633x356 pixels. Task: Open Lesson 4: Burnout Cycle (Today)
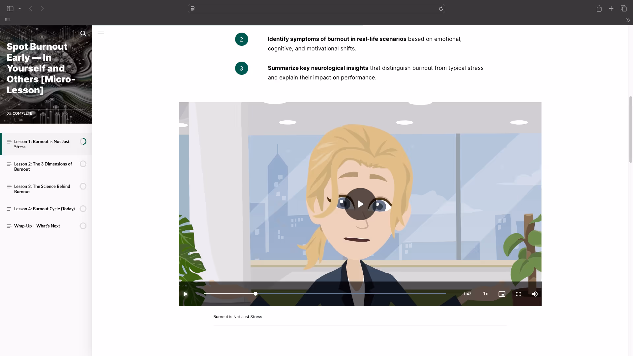click(x=44, y=209)
